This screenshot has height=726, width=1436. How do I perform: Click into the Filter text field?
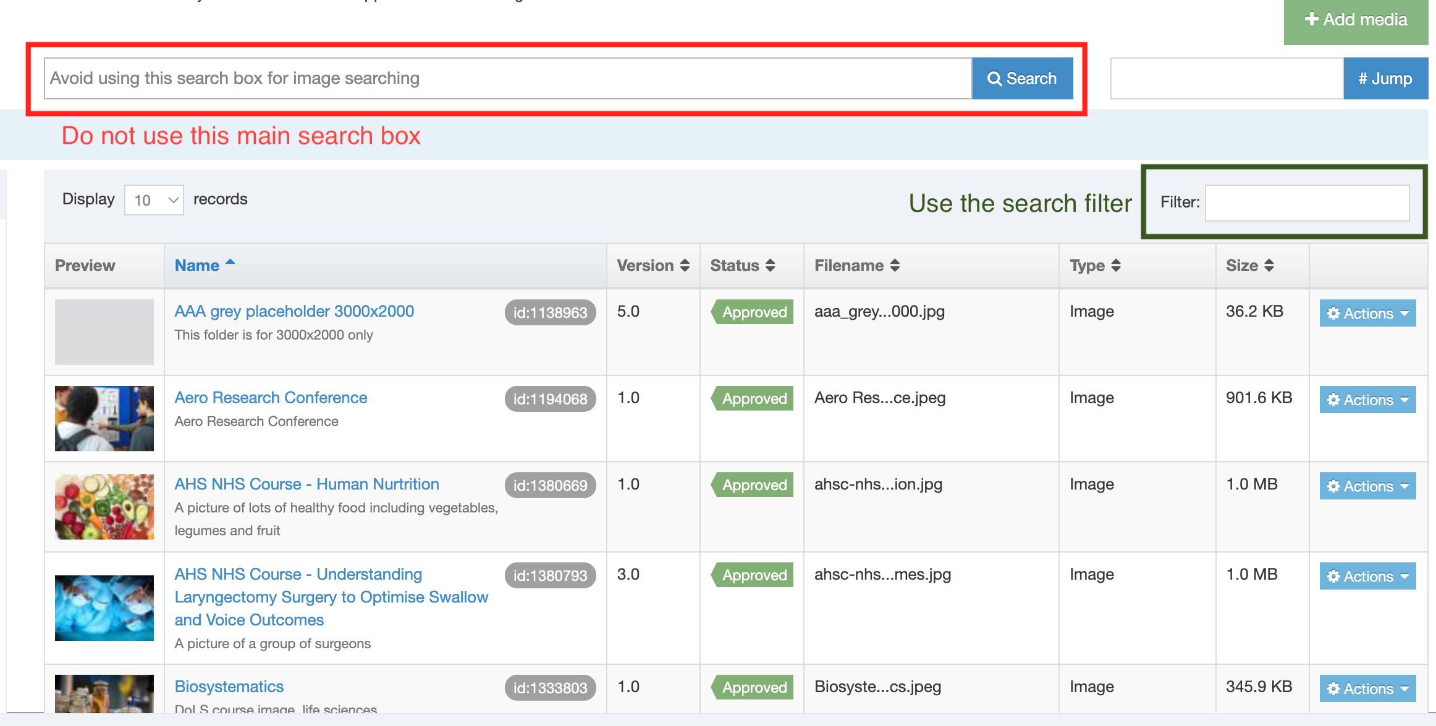(1306, 202)
